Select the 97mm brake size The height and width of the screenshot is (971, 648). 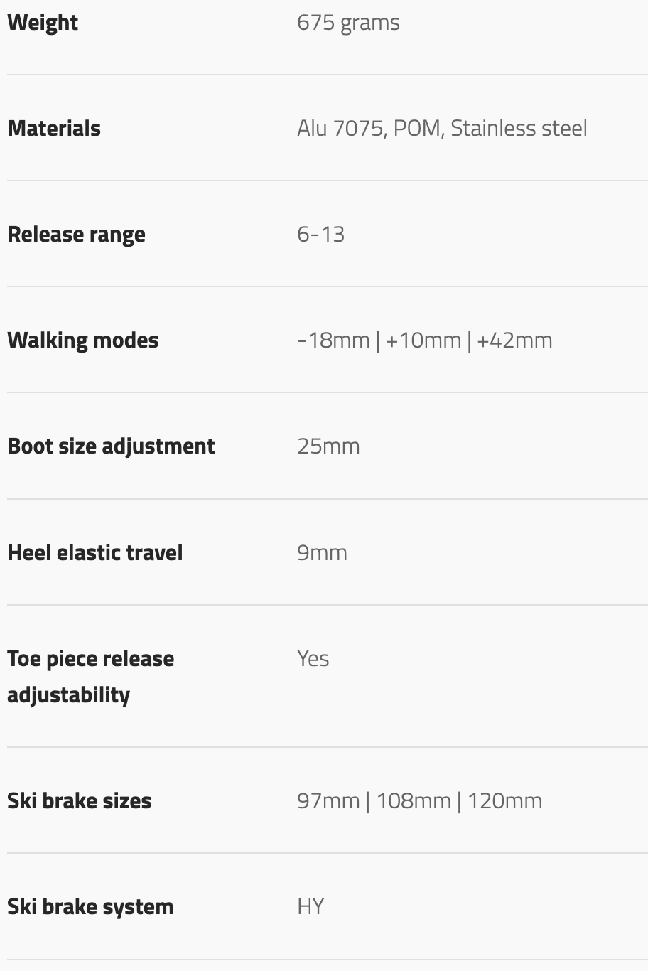[328, 801]
